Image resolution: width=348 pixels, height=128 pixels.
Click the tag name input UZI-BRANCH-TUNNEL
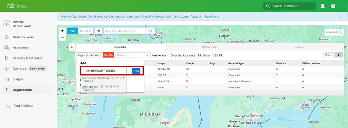pos(103,71)
